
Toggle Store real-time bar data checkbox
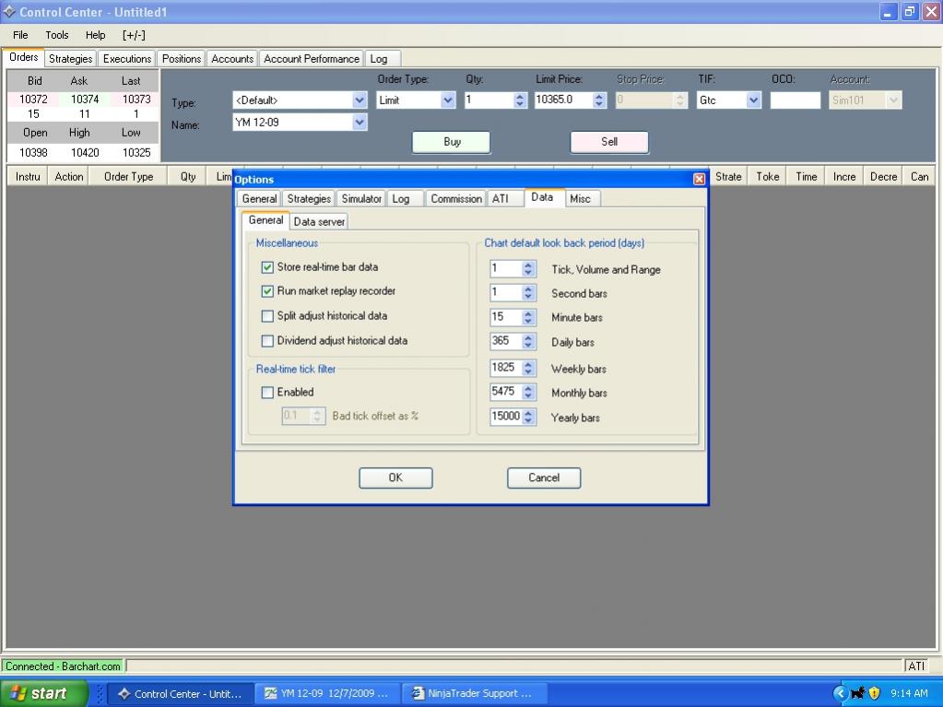267,267
